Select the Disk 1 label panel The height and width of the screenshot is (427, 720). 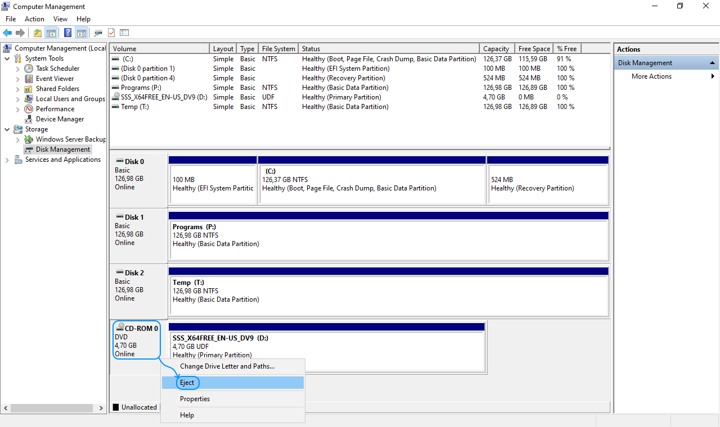coord(138,235)
